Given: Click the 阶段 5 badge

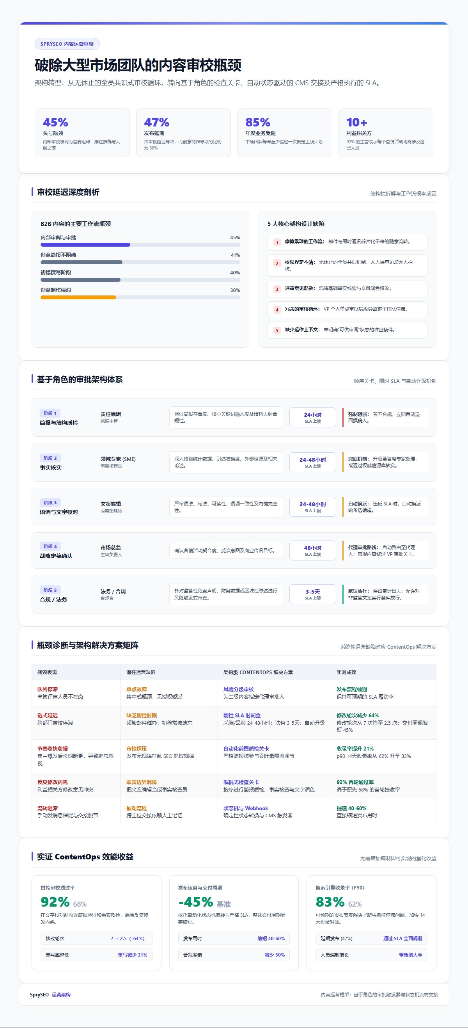Looking at the screenshot, I should coord(50,590).
